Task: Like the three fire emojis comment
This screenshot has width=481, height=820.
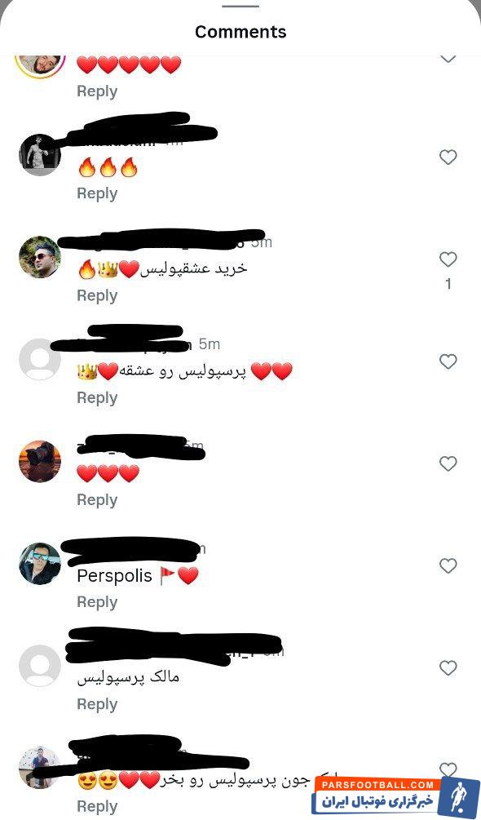Action: pos(448,157)
